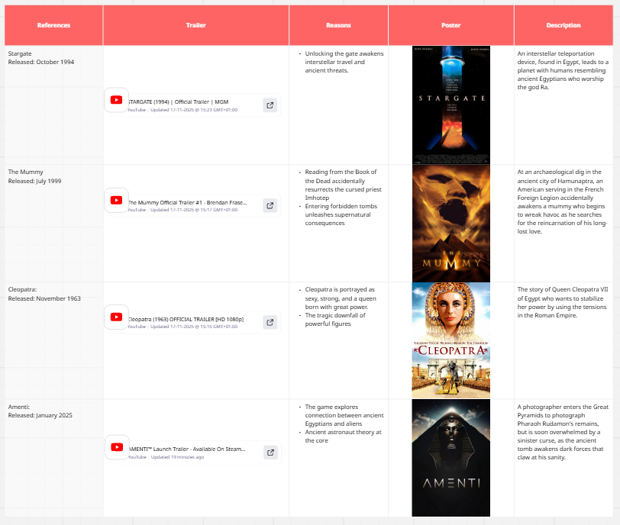
Task: Click external link icon beside The Mummy trailer
Action: click(x=270, y=205)
